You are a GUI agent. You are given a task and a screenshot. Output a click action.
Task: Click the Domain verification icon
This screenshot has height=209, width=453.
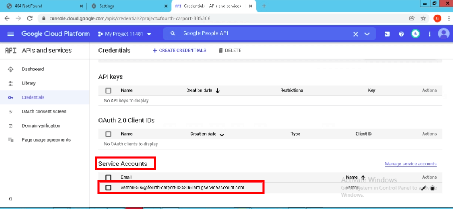click(x=11, y=125)
